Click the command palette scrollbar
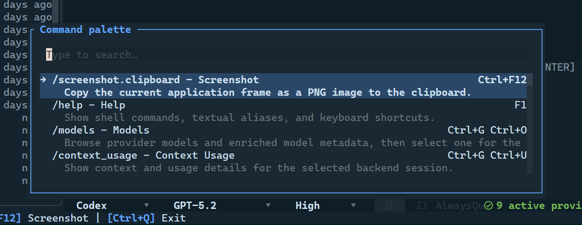Screen dimensions: 582x225 pyautogui.click(x=530, y=124)
